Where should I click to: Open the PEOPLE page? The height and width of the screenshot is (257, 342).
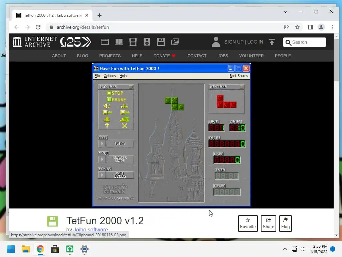click(283, 56)
